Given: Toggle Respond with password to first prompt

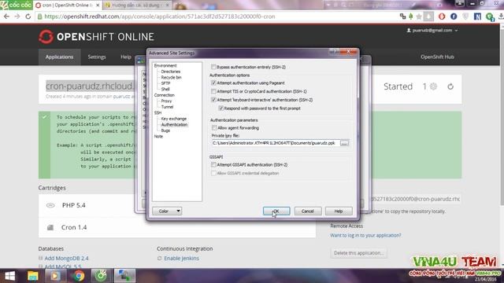Looking at the screenshot, I should coord(220,108).
